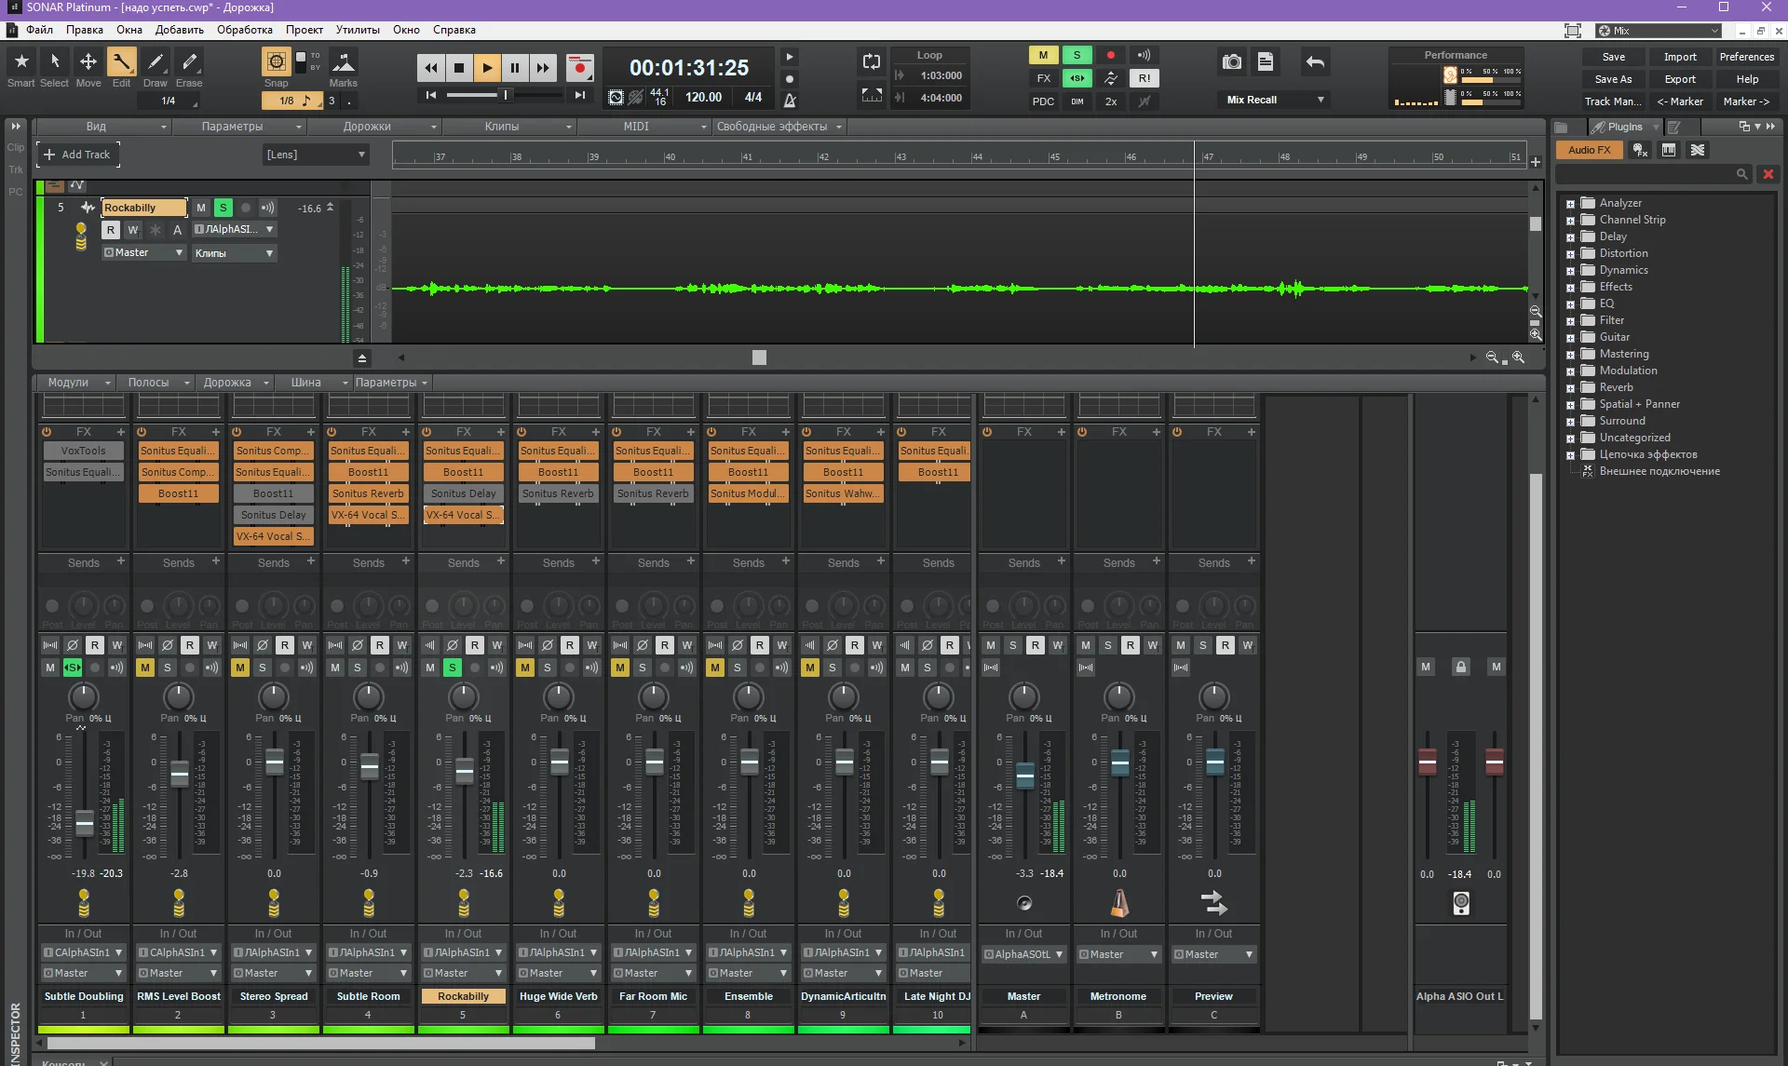Click the Record button in transport
The height and width of the screenshot is (1066, 1788).
point(579,67)
